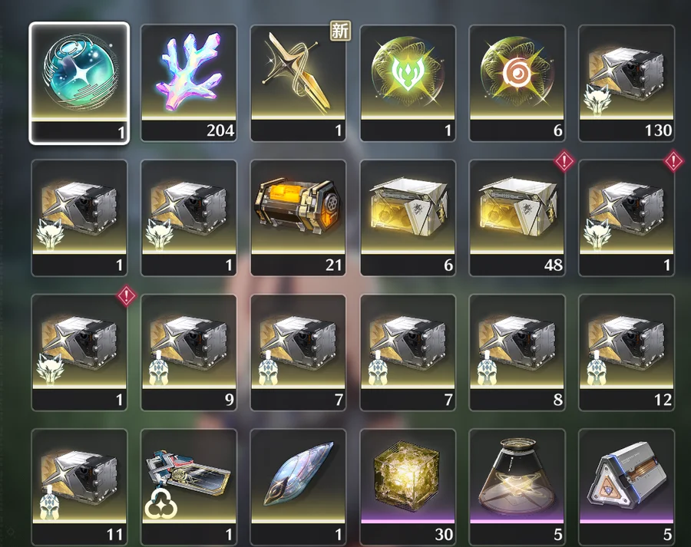Viewport: 691px width, 547px height.
Task: Select the golden open box with 6
Action: [408, 218]
